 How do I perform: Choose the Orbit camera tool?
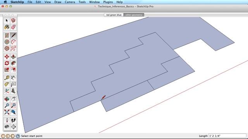[7, 99]
